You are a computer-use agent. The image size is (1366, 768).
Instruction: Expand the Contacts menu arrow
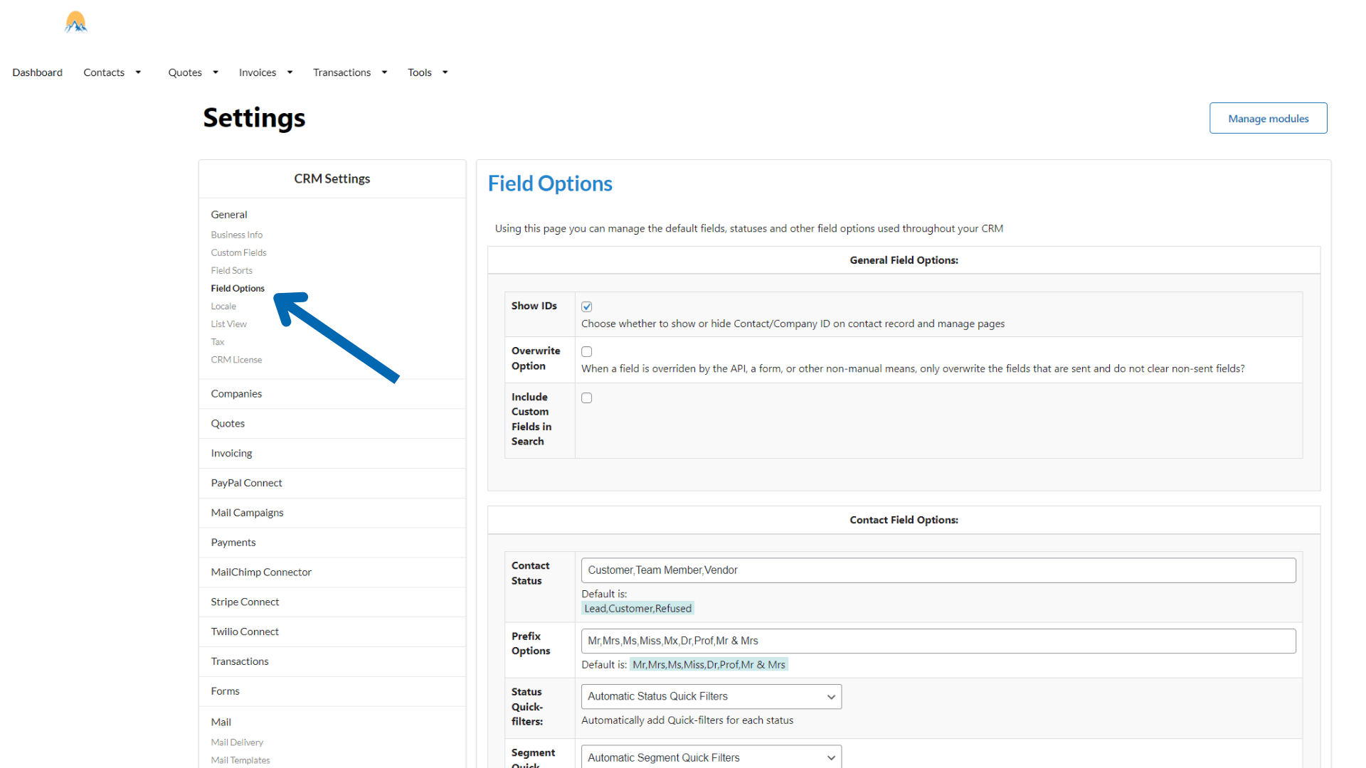pyautogui.click(x=138, y=73)
